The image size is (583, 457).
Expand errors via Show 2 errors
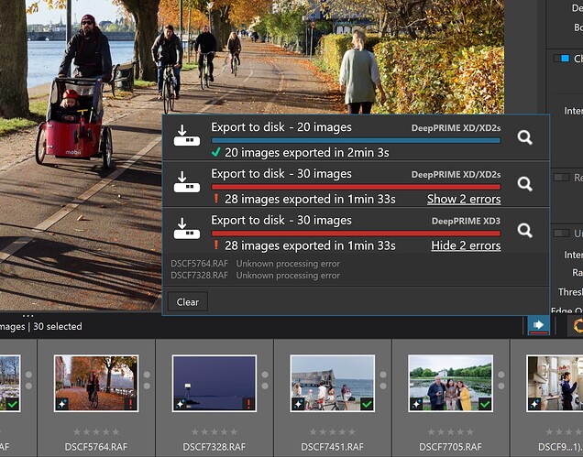(x=464, y=199)
